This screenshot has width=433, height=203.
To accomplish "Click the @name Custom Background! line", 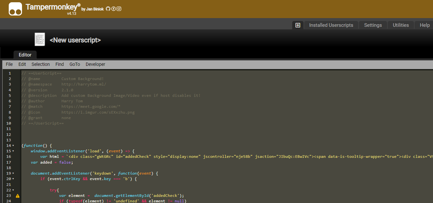I will click(x=62, y=79).
